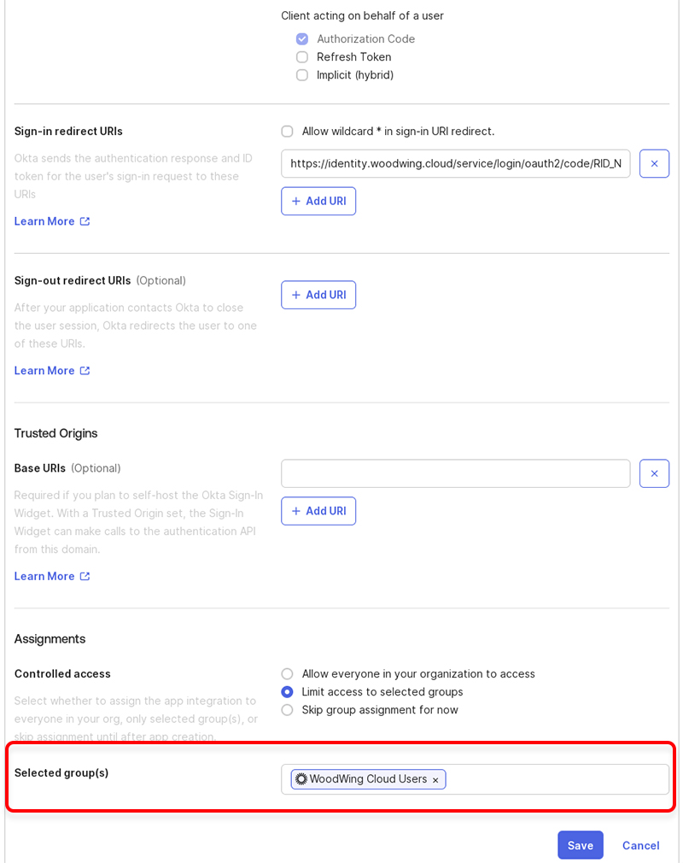Image resolution: width=683 pixels, height=863 pixels.
Task: Enable the Refresh Token grant type
Action: [302, 57]
